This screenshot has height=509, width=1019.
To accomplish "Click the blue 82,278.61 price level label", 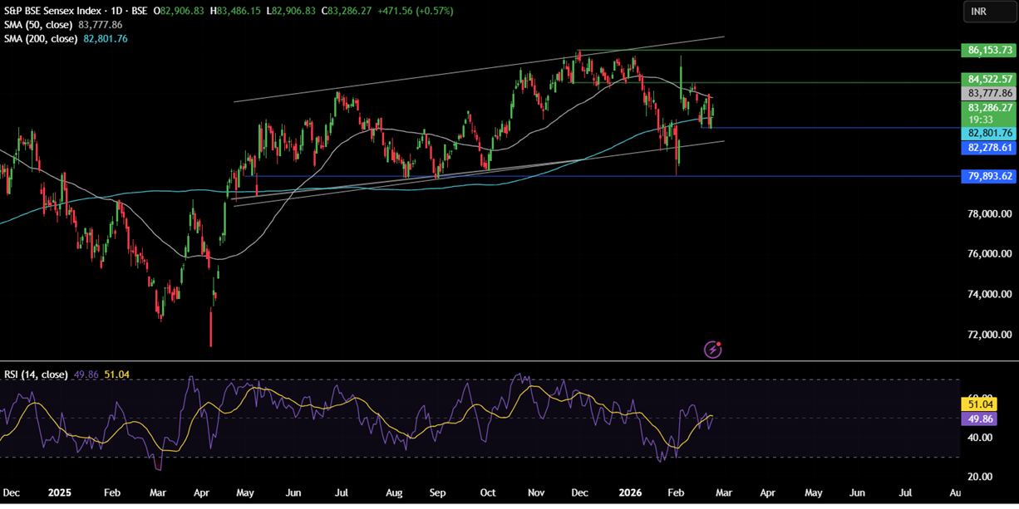I will pos(990,148).
